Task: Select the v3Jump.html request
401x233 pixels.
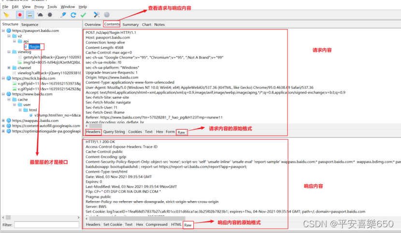Action: click(x=57, y=115)
